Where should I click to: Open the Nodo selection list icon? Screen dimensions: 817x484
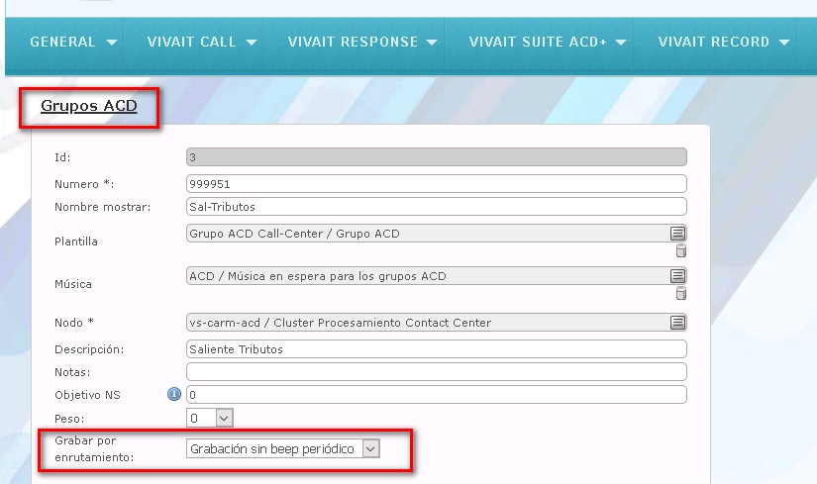677,323
